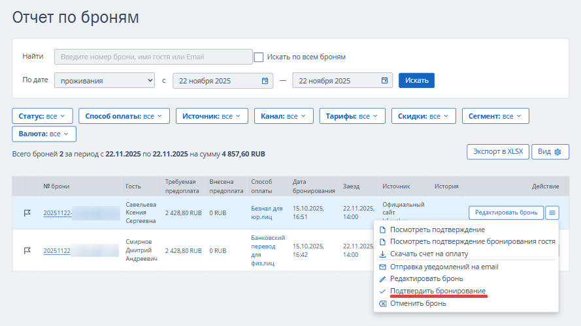Expand the Статус filter dropdown

pyautogui.click(x=42, y=116)
